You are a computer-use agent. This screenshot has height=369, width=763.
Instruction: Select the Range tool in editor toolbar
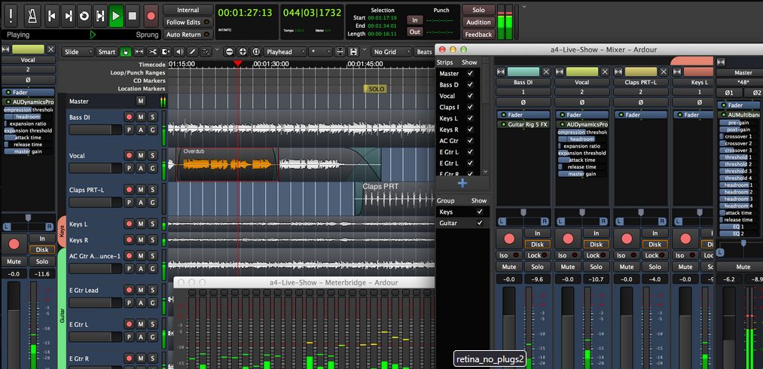[139, 52]
